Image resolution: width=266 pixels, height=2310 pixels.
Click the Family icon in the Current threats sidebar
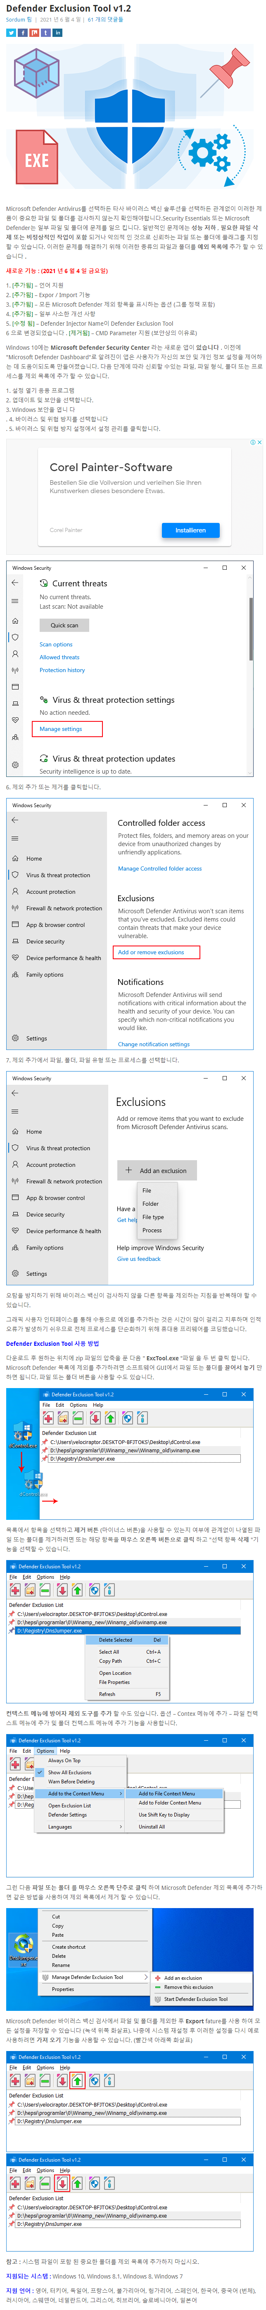15,737
